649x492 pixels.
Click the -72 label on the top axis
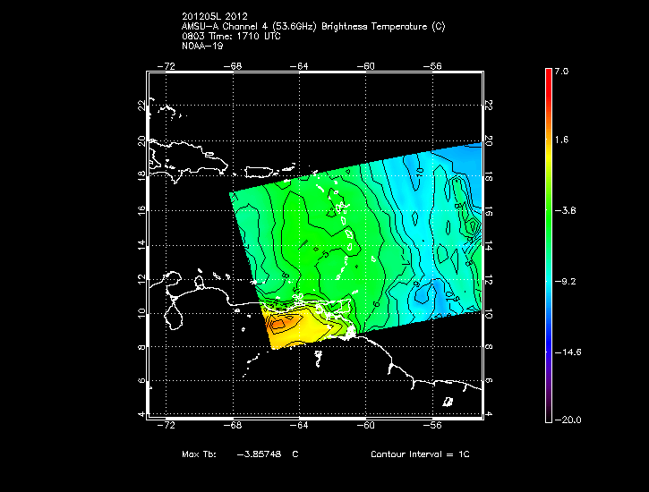tap(167, 65)
